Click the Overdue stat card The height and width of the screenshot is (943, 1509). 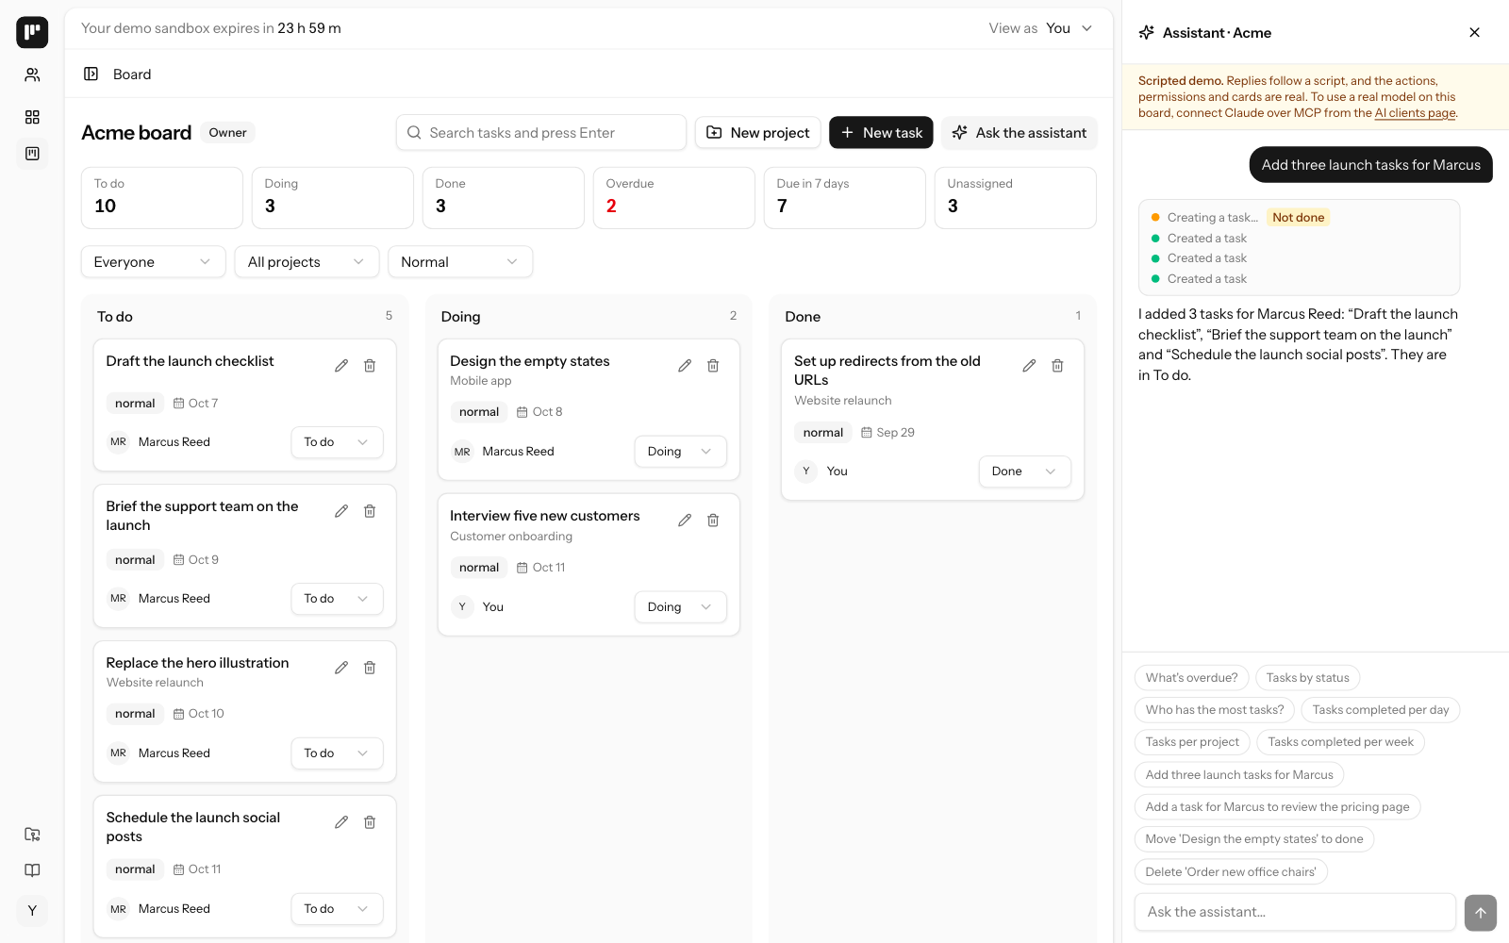(x=674, y=198)
